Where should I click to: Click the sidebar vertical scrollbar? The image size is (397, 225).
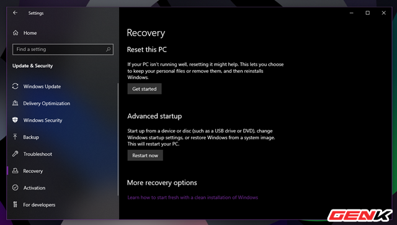coord(118,139)
